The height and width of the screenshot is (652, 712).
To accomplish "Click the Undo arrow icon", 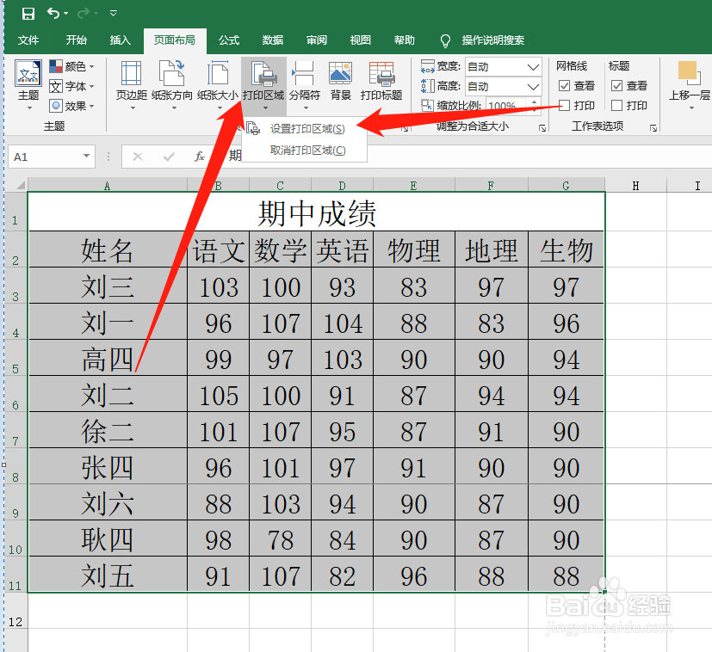I will [53, 14].
